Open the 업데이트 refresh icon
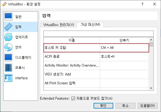The image size is (161, 112). click(8, 37)
